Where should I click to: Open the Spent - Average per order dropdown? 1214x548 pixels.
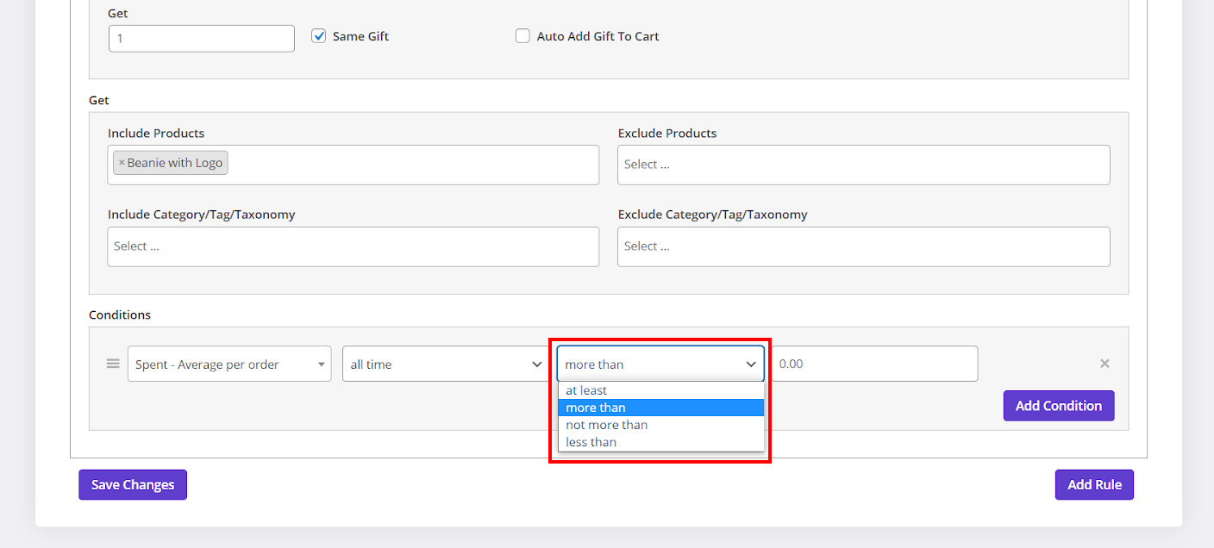pos(228,364)
